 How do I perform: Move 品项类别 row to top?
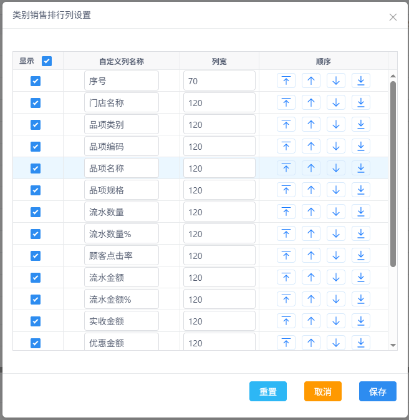(286, 124)
